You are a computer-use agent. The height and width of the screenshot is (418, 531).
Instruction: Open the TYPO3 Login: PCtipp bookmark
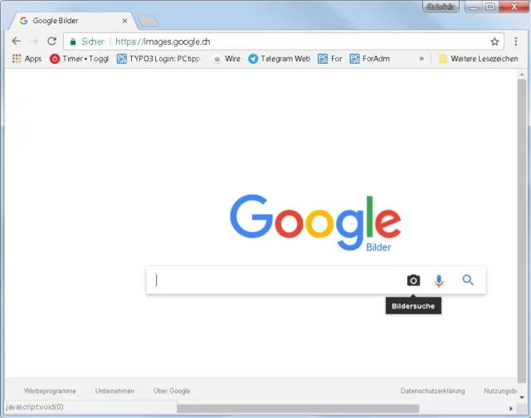pos(158,59)
